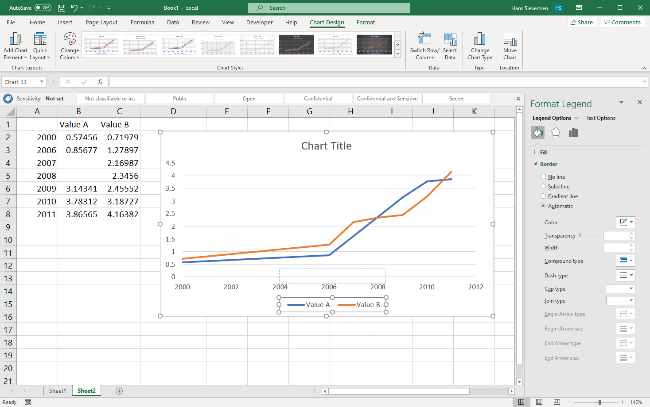Screen dimensions: 650x407
Task: Set sensitivity to Confidential
Action: (318, 99)
